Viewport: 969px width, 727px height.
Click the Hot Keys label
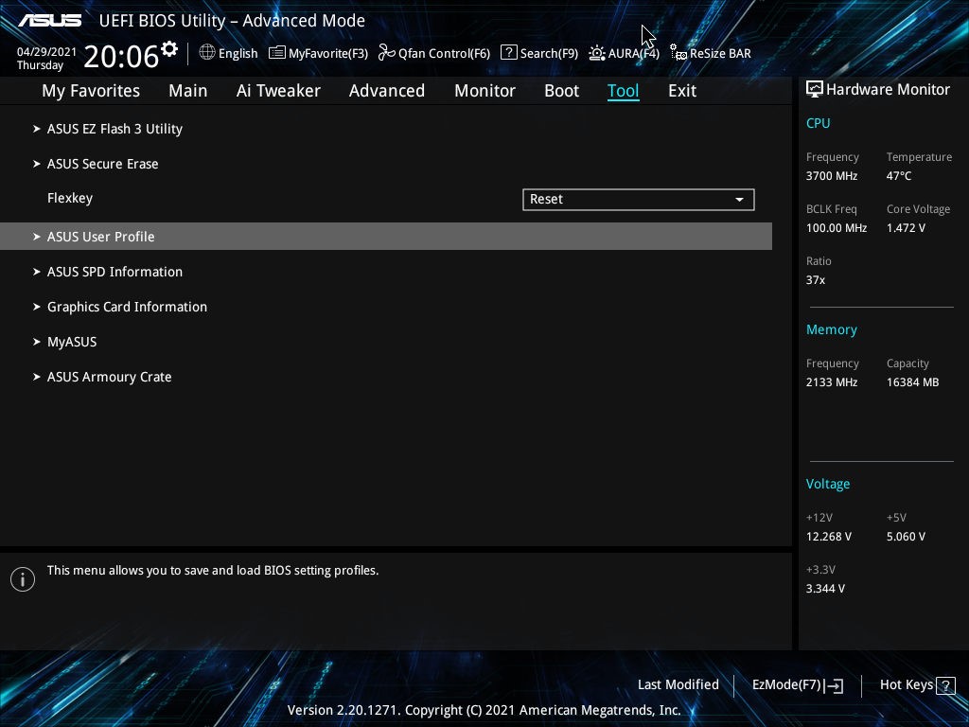[906, 685]
